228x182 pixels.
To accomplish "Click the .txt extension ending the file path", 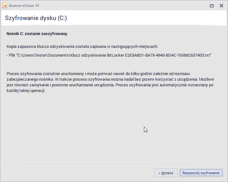I will pos(207,55).
